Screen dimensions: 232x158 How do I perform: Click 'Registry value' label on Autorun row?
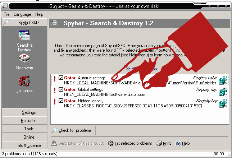pyautogui.click(x=205, y=78)
